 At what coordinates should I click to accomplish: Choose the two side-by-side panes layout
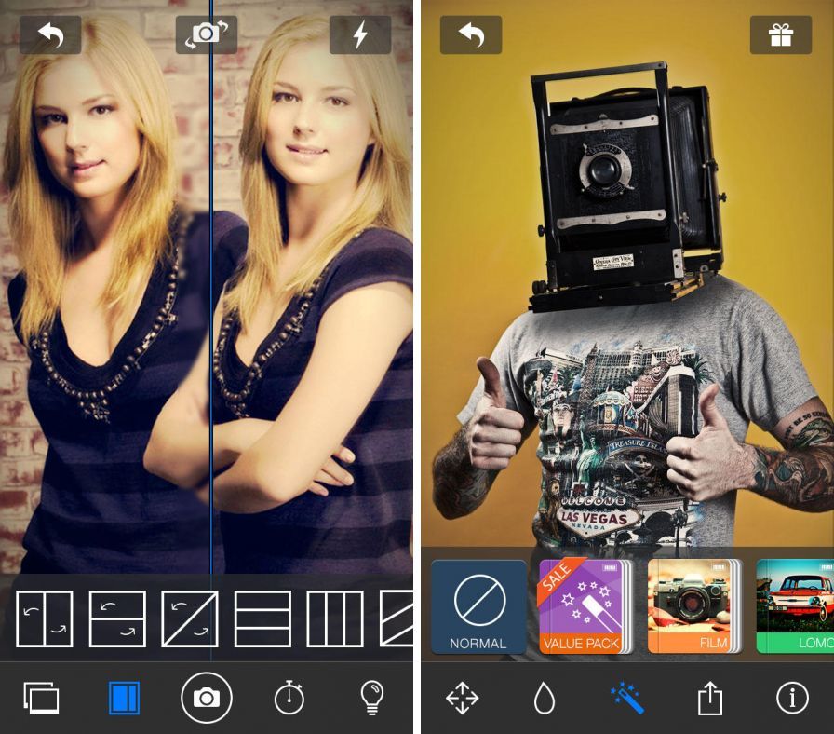point(45,618)
